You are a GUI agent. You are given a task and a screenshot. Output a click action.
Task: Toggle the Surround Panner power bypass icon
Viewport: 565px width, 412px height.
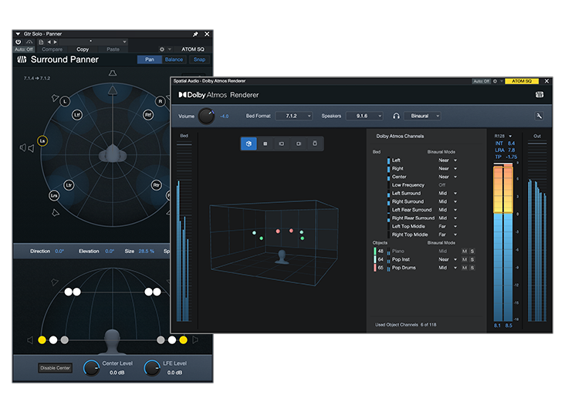(x=18, y=42)
